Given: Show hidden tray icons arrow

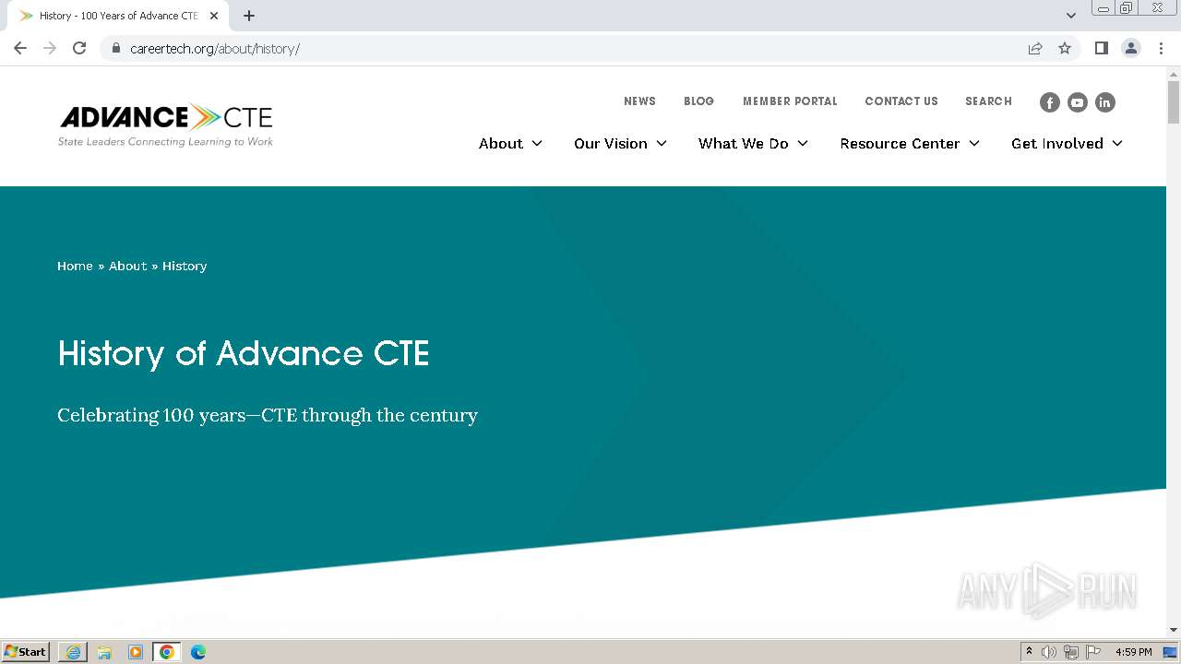Looking at the screenshot, I should [x=1029, y=652].
